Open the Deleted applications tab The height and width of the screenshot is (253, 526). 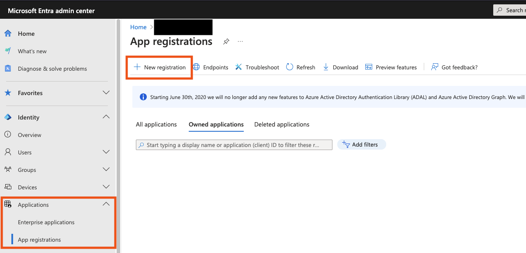(x=281, y=124)
